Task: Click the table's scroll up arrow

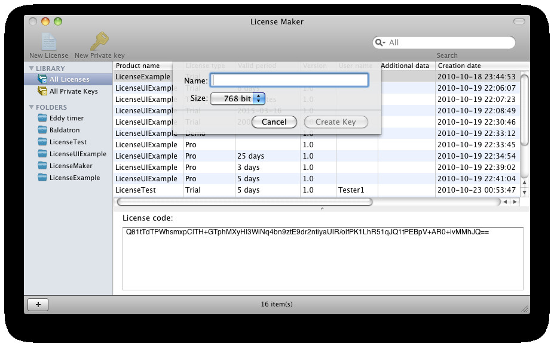Action: point(525,182)
